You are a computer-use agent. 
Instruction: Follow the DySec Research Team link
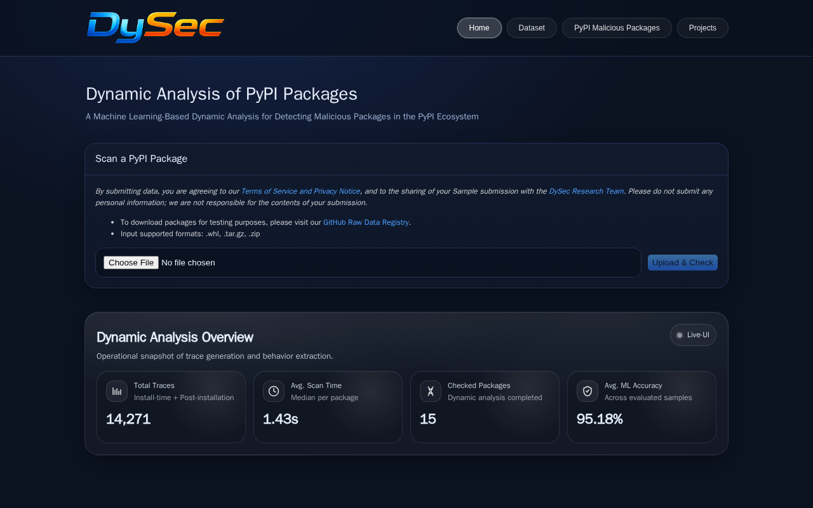586,191
